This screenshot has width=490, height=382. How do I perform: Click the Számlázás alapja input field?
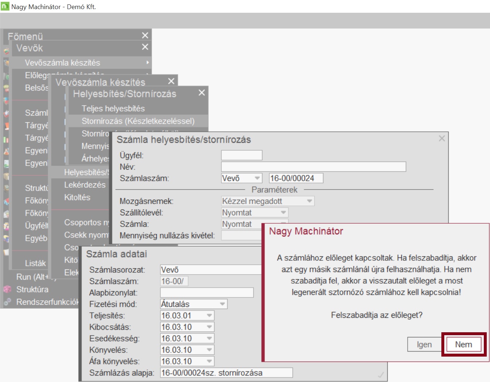click(x=226, y=373)
